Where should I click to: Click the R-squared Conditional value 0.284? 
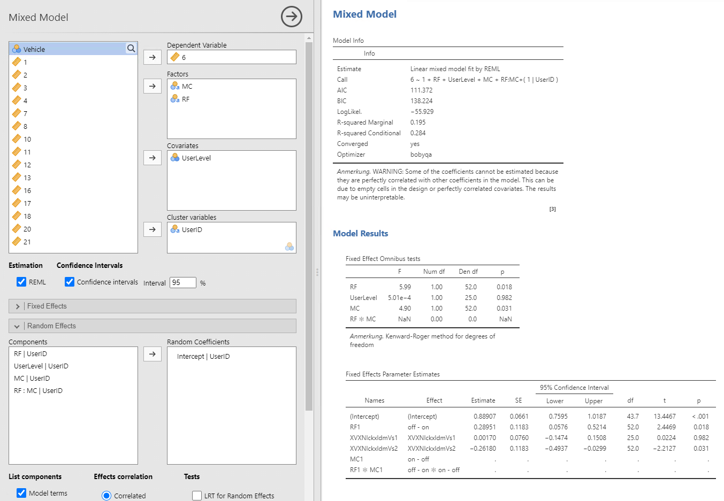click(x=418, y=133)
